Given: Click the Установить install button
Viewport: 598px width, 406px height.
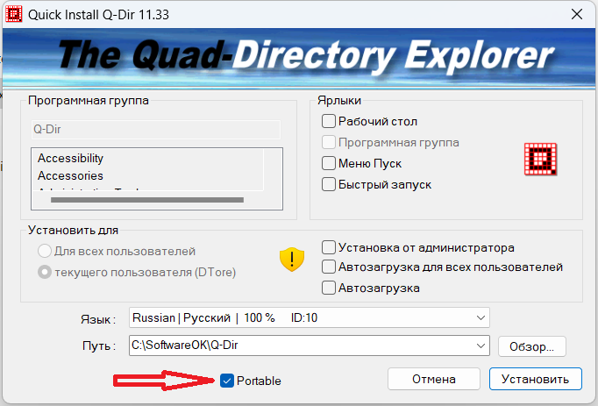Looking at the screenshot, I should pyautogui.click(x=536, y=379).
